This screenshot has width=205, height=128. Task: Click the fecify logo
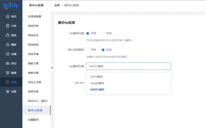(x=11, y=6)
